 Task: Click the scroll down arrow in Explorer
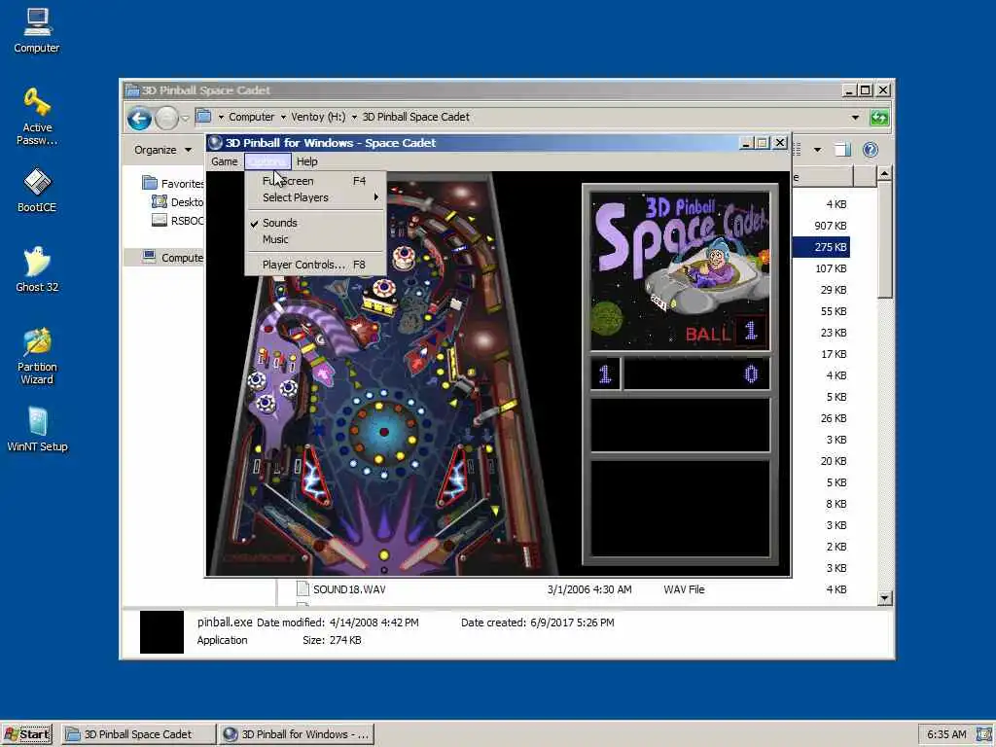pyautogui.click(x=885, y=598)
